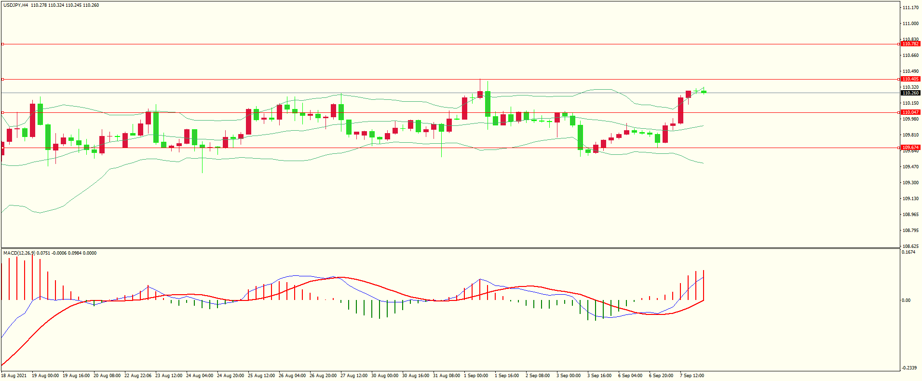Click the USDJPY,H4 chart title text
The image size is (922, 381).
pyautogui.click(x=15, y=5)
